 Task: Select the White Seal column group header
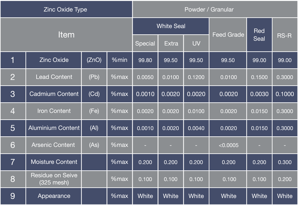click(171, 26)
